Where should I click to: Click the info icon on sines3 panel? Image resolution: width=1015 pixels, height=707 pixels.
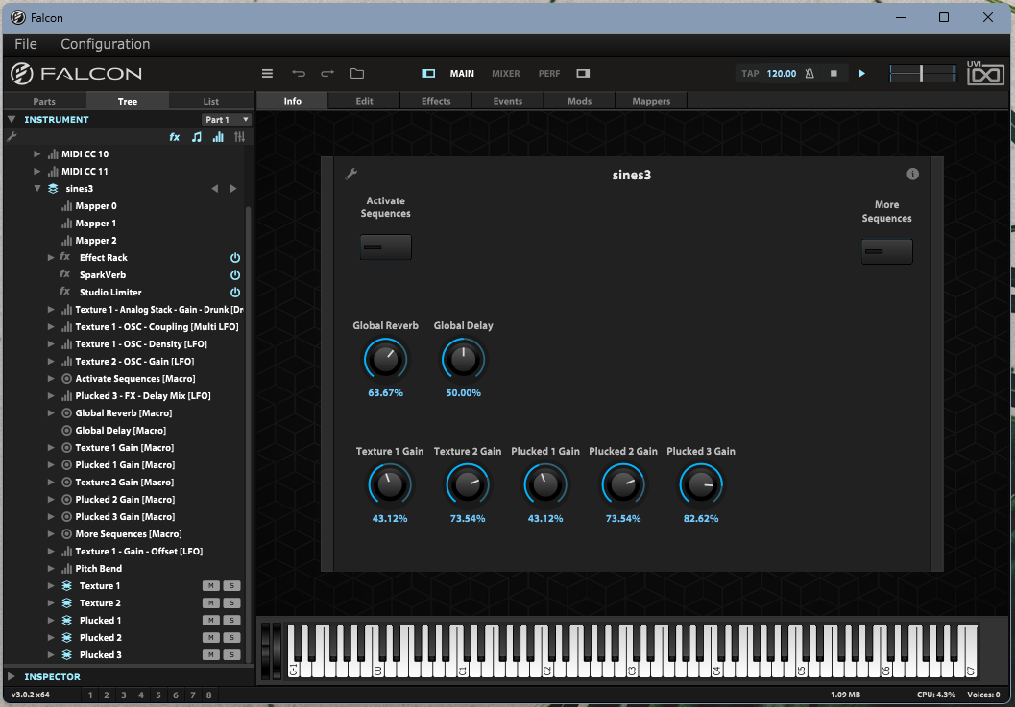pos(912,174)
